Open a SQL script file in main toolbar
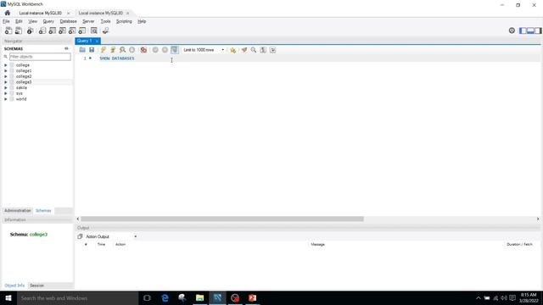The height and width of the screenshot is (305, 543). 19,30
